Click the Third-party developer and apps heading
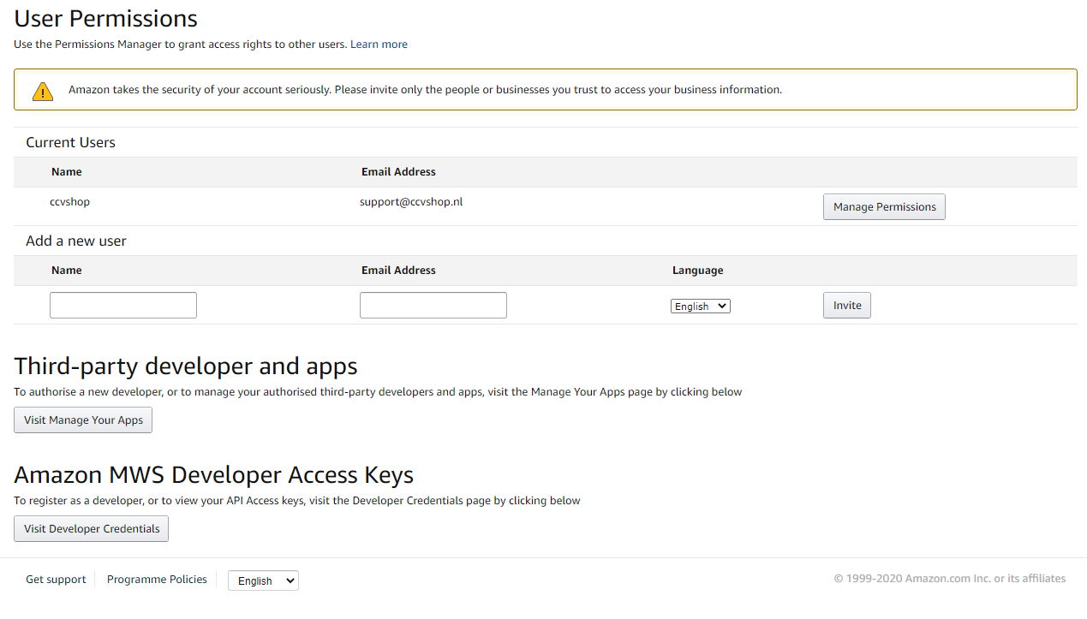This screenshot has width=1087, height=619. point(186,366)
